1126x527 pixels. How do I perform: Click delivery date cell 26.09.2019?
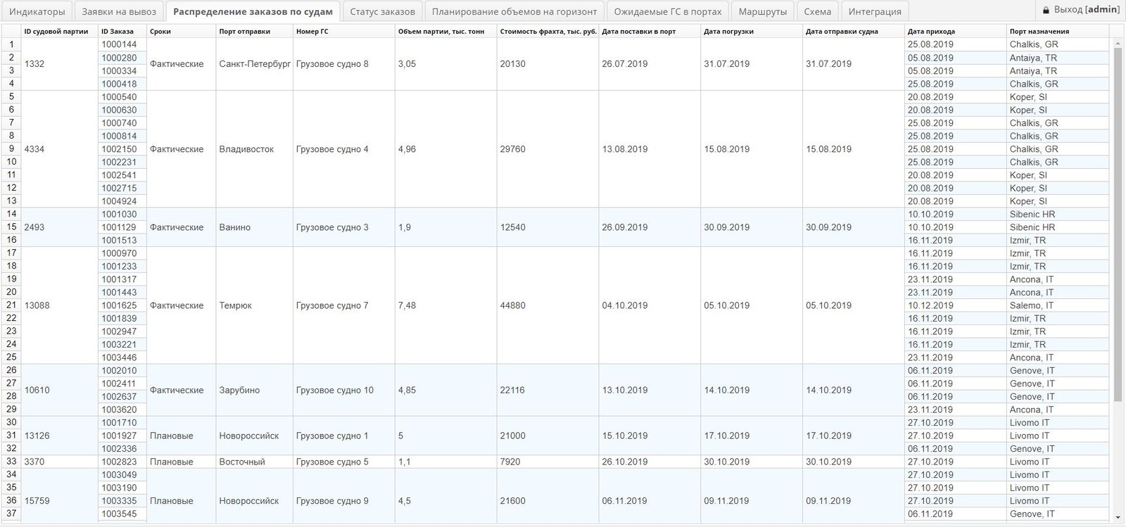click(x=650, y=227)
